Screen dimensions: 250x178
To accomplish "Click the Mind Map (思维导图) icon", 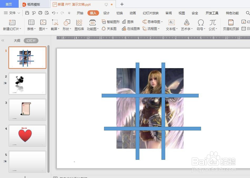I will click(x=144, y=22).
